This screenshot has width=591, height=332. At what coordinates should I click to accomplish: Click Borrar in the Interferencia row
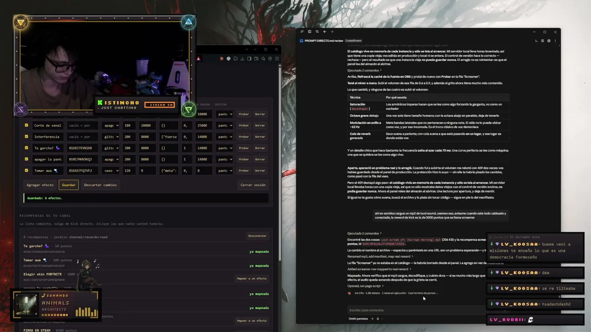click(260, 136)
